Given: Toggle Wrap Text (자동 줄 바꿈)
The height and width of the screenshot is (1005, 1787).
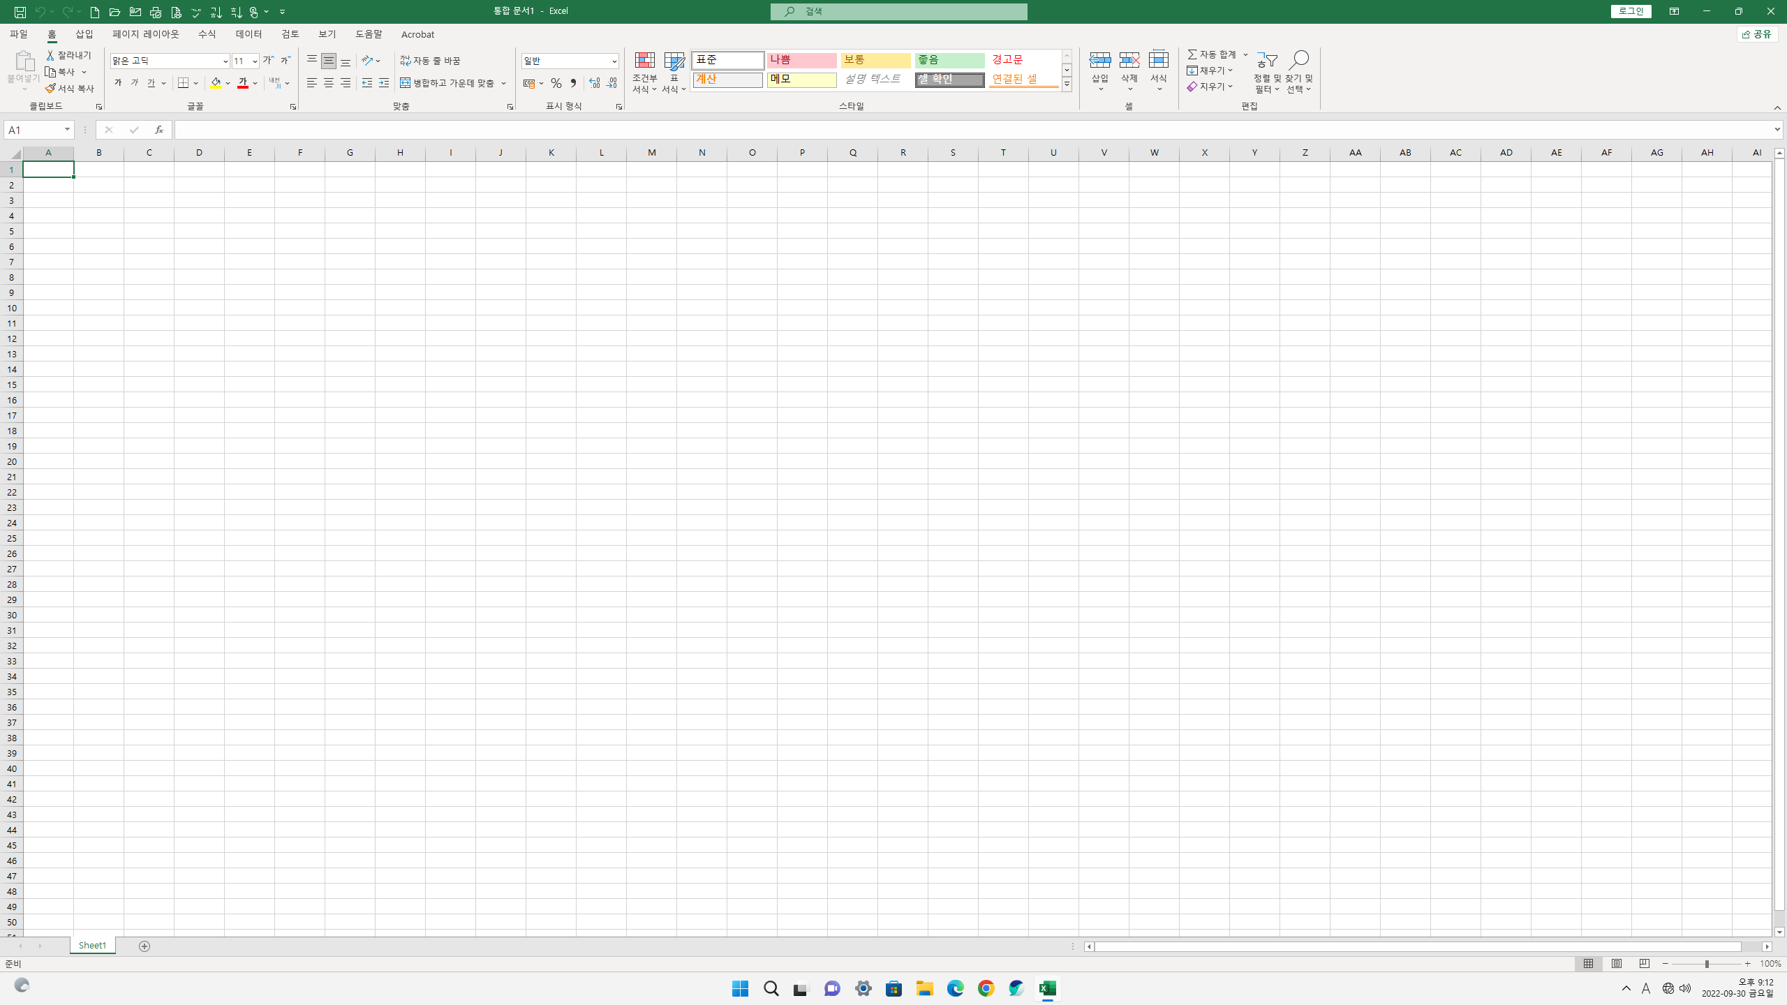Looking at the screenshot, I should point(431,61).
